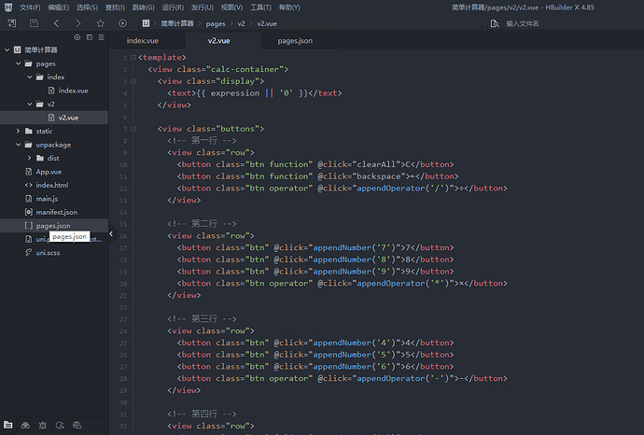Fold the template tag at line 1
Screen dimensions: 644x435
pyautogui.click(x=134, y=58)
